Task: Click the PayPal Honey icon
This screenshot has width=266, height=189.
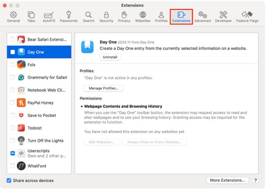Action: point(21,103)
